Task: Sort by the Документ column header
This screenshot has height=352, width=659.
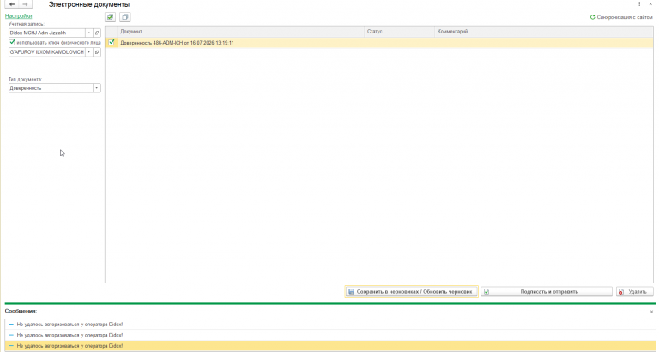Action: tap(240, 32)
